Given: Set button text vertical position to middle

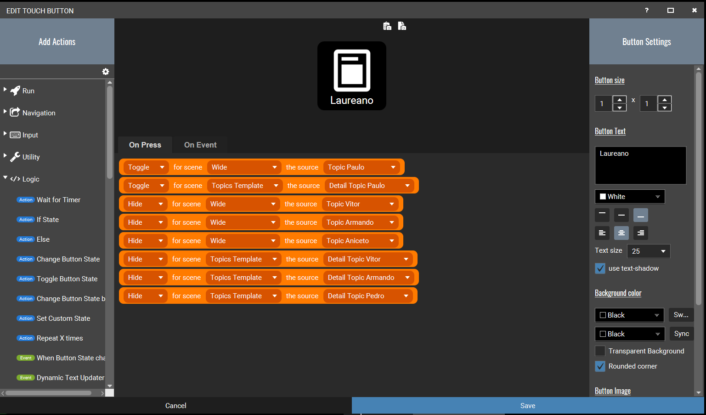Looking at the screenshot, I should (621, 215).
